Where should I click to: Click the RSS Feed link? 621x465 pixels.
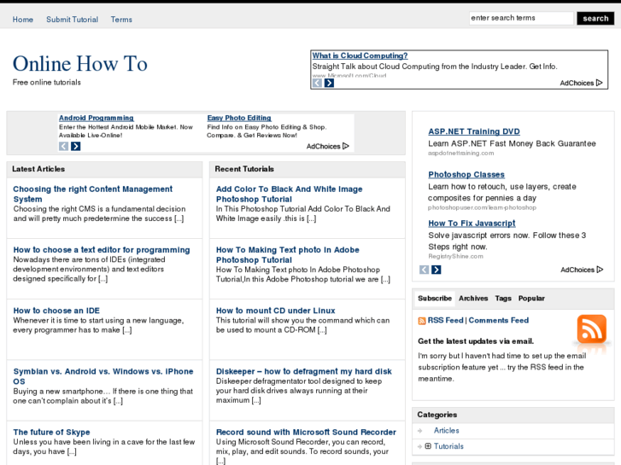446,320
